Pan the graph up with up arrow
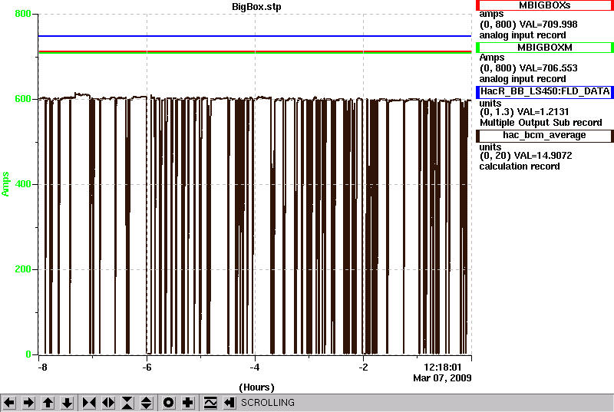Image resolution: width=614 pixels, height=412 pixels. point(48,403)
